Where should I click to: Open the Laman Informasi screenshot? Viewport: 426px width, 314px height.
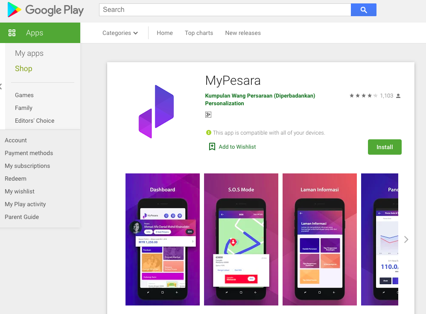tap(319, 239)
